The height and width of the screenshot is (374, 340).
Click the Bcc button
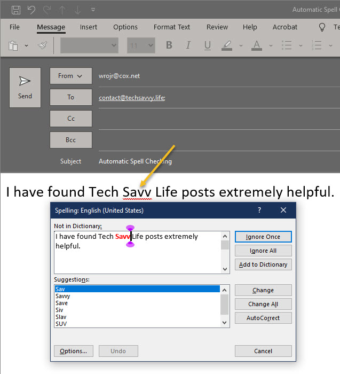point(71,140)
